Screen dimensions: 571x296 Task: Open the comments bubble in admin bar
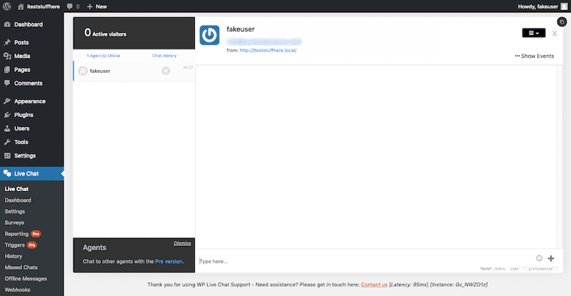69,6
